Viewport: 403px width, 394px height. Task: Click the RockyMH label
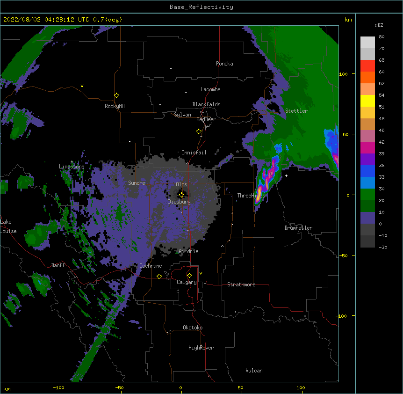[115, 106]
